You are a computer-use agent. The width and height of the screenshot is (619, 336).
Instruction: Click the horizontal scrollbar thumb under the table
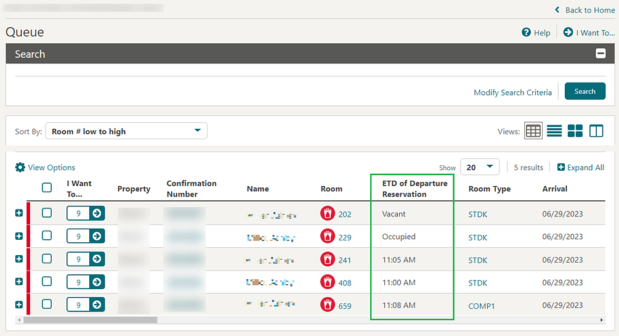tap(90, 320)
